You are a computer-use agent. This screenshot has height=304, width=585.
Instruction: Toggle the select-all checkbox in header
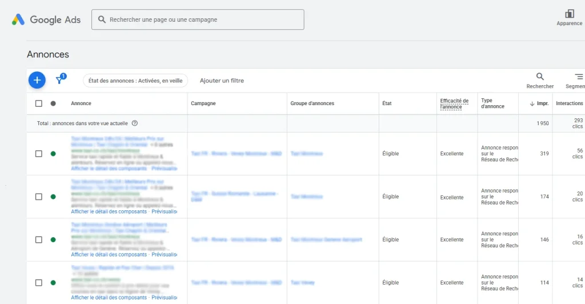tap(39, 103)
